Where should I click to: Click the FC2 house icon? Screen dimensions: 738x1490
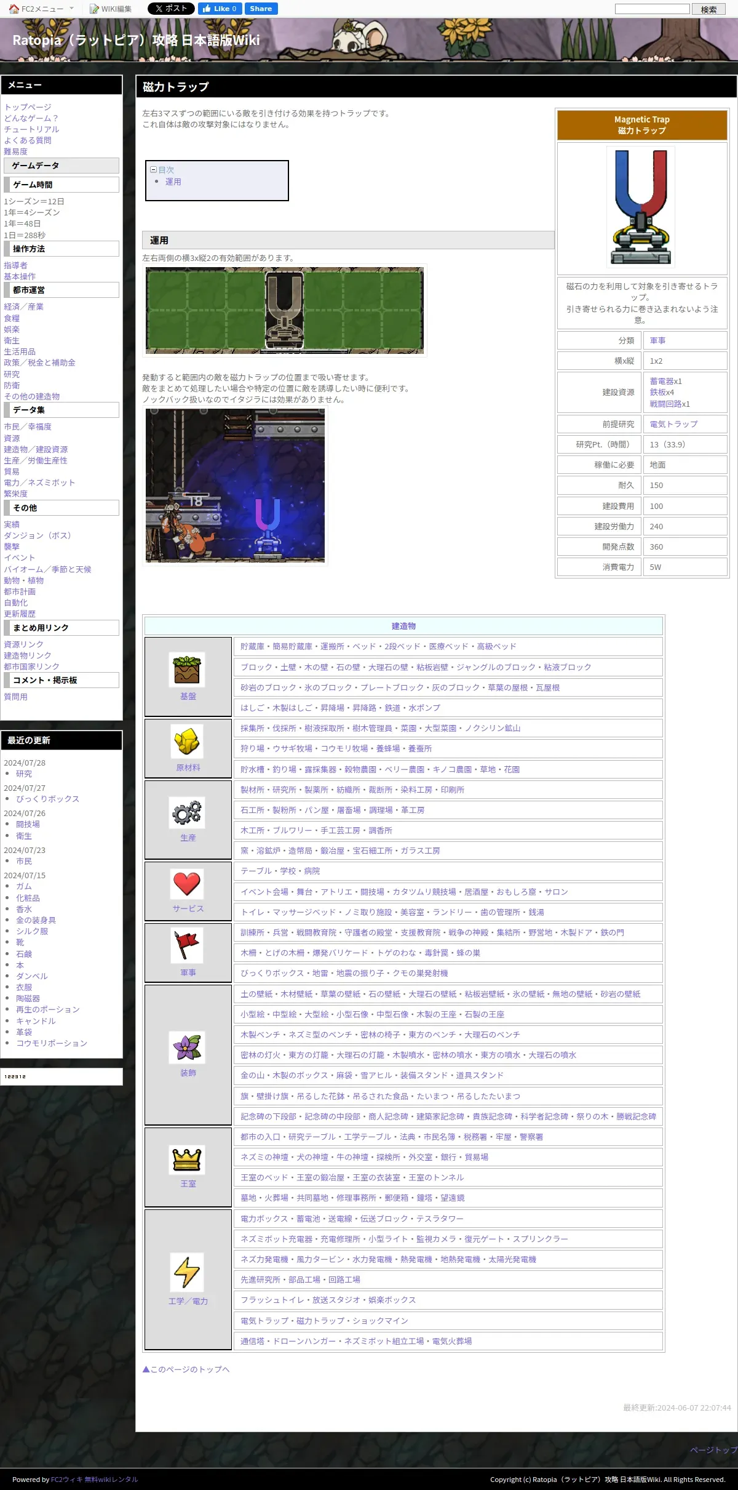[x=14, y=9]
